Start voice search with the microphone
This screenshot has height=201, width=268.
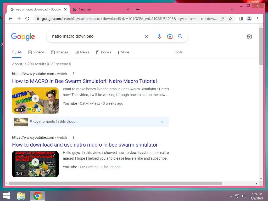159,36
